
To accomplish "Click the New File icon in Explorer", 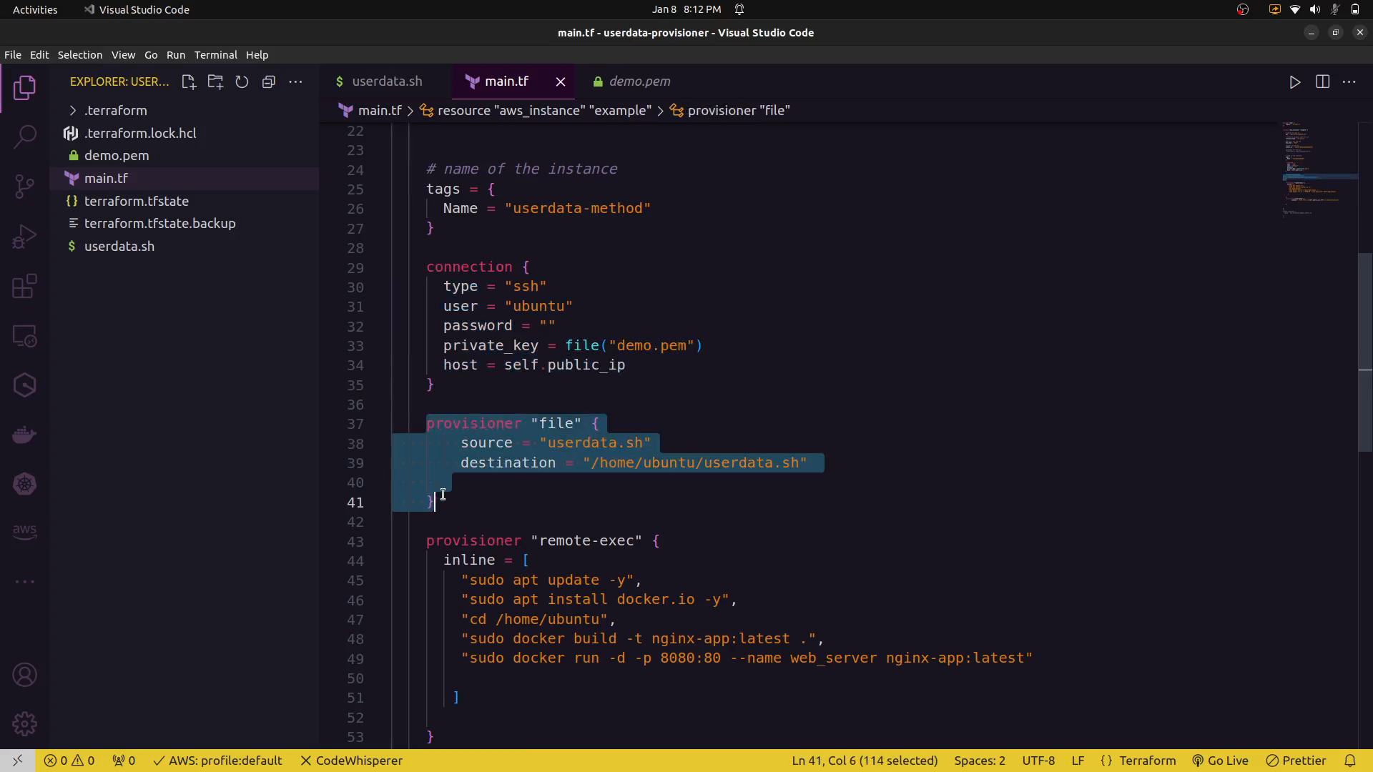I will [189, 82].
